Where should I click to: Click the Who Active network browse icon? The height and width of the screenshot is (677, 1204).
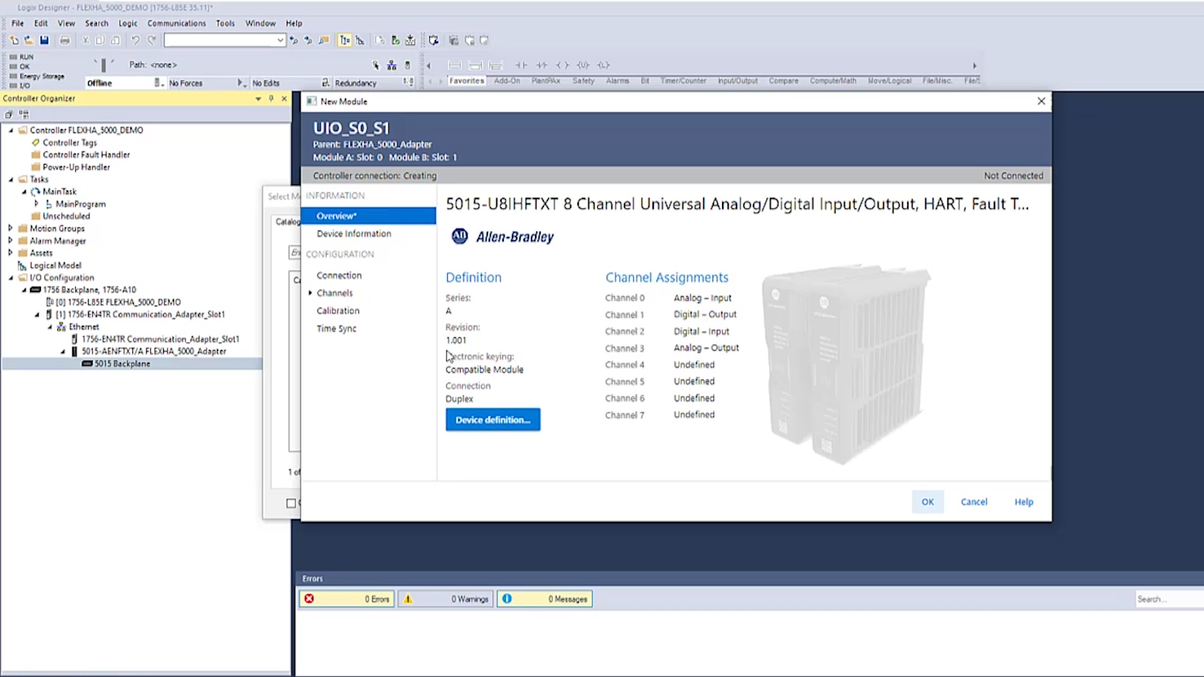392,66
